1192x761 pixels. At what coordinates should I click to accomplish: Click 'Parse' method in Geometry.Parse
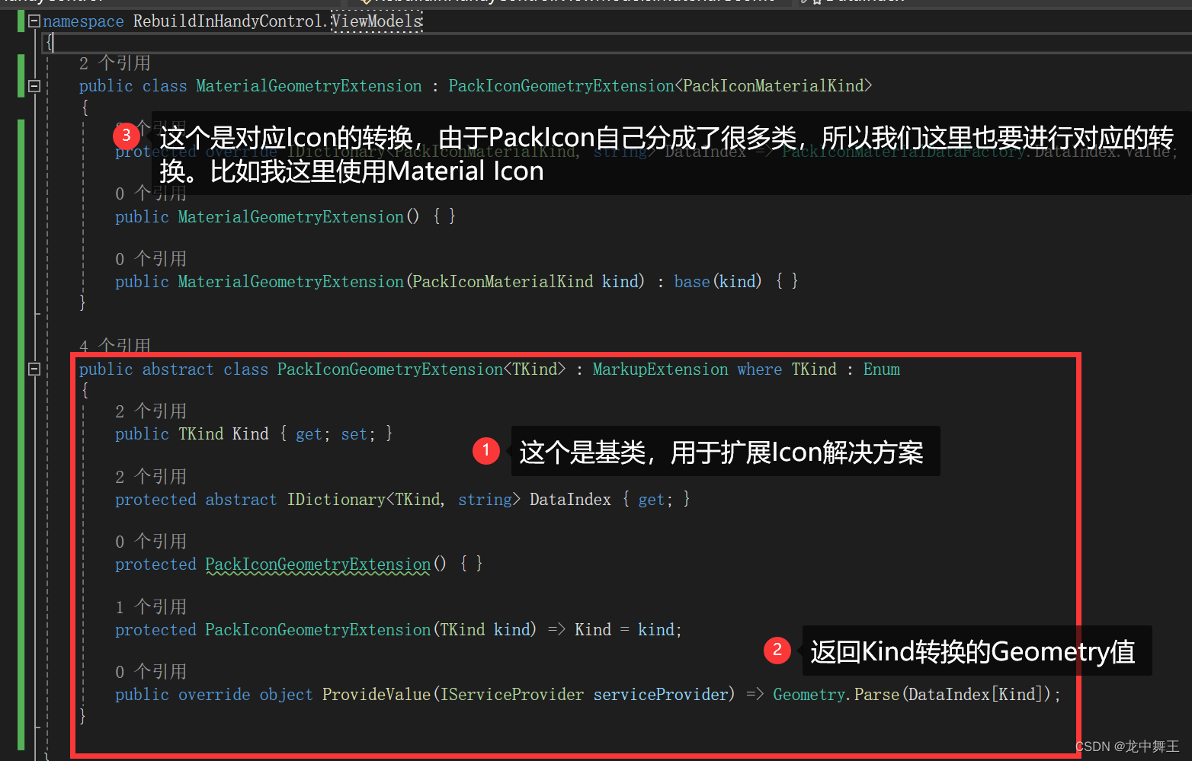(876, 695)
